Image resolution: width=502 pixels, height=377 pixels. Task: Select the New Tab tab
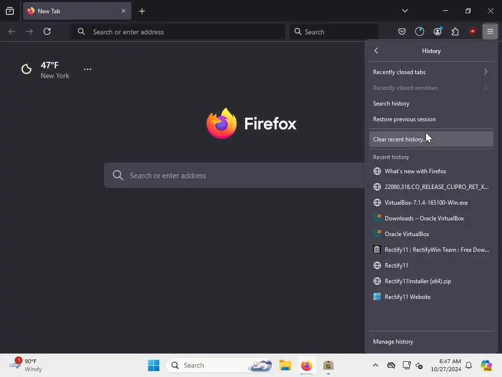[77, 11]
